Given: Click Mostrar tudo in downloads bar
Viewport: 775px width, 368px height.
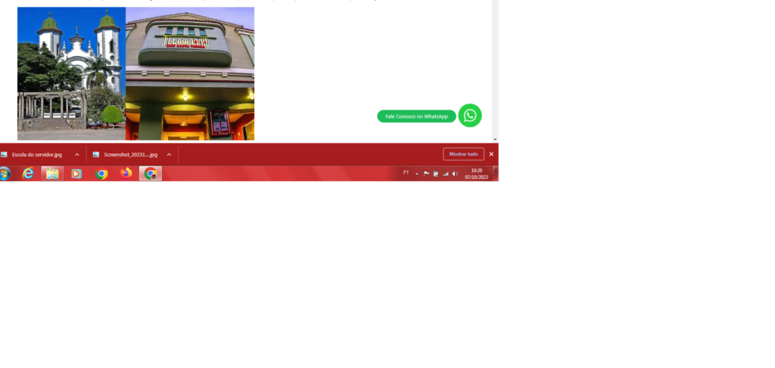Looking at the screenshot, I should (x=463, y=154).
